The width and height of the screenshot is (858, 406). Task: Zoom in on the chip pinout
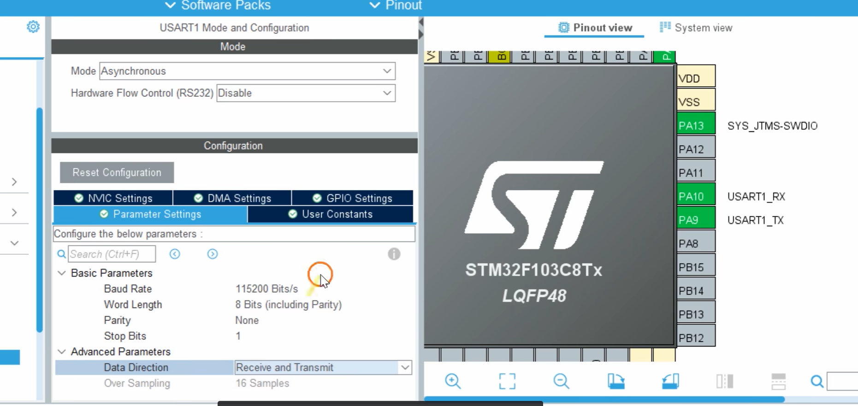point(453,381)
